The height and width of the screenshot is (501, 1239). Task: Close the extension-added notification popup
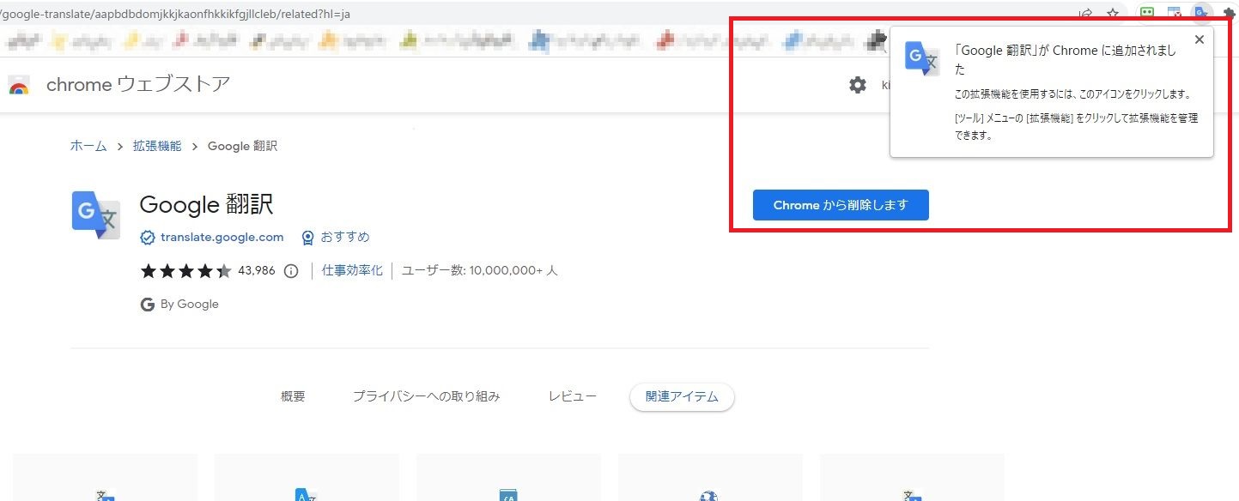(x=1199, y=39)
